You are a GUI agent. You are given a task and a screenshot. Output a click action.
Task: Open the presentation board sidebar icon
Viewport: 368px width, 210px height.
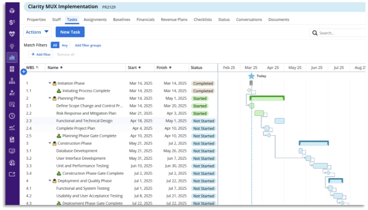click(x=12, y=151)
